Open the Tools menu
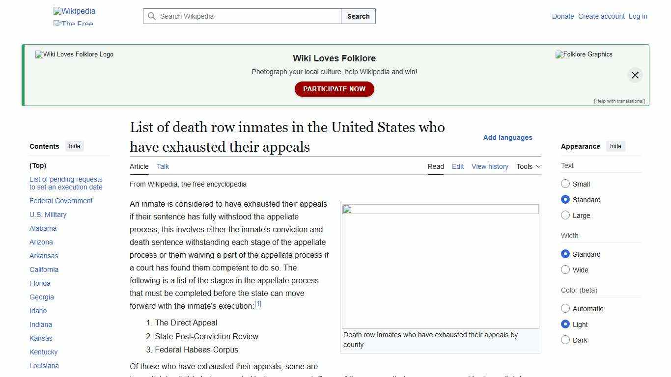 (x=528, y=166)
